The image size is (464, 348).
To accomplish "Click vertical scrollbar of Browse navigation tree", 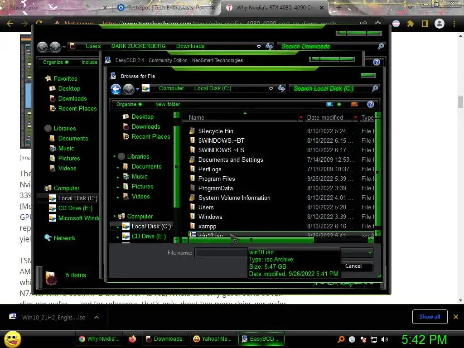I will pyautogui.click(x=176, y=167).
